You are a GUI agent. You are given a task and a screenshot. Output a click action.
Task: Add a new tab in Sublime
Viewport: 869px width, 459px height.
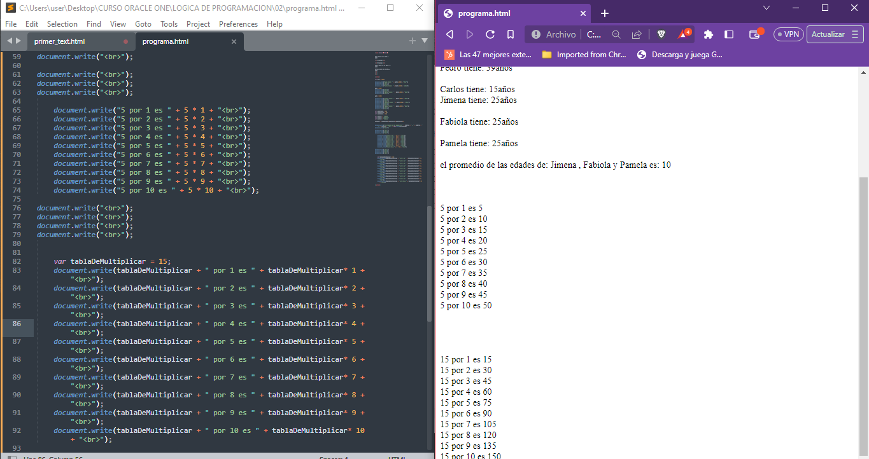[413, 41]
